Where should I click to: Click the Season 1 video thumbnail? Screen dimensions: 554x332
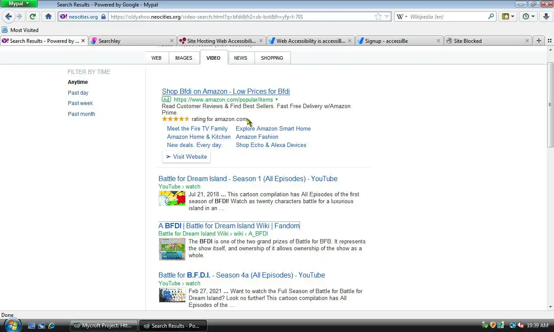(x=172, y=198)
